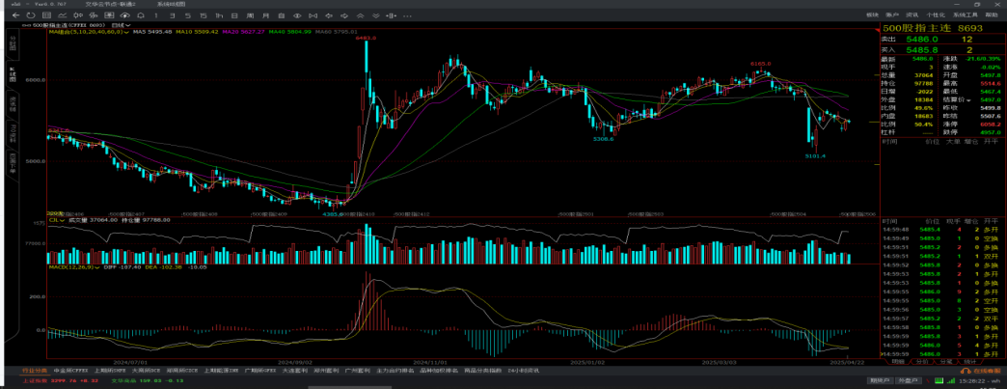Choose the 周 (weekly) period icon
The image size is (1007, 389).
tap(251, 15)
